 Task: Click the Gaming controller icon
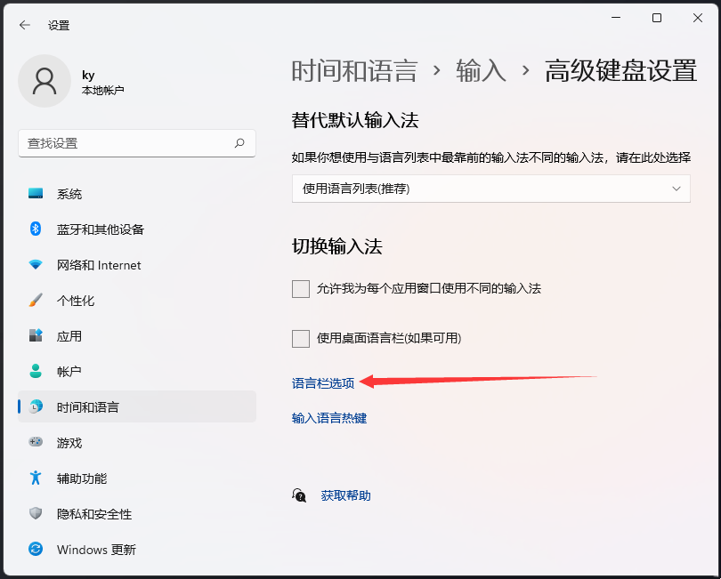(36, 442)
